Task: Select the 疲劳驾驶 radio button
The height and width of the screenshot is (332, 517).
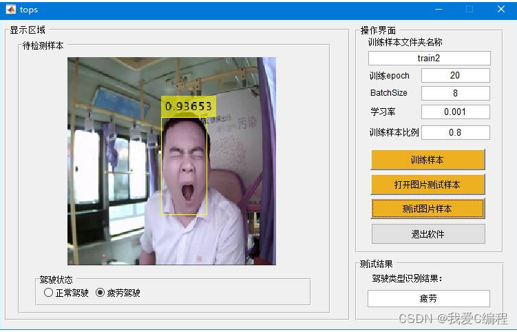Action: point(101,293)
